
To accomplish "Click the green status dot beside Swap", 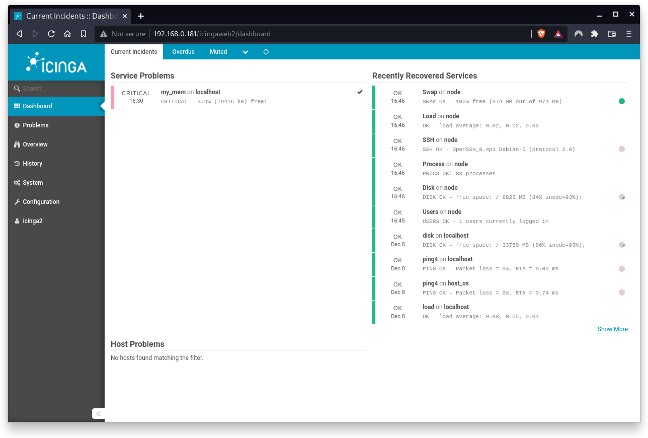I will pyautogui.click(x=622, y=101).
